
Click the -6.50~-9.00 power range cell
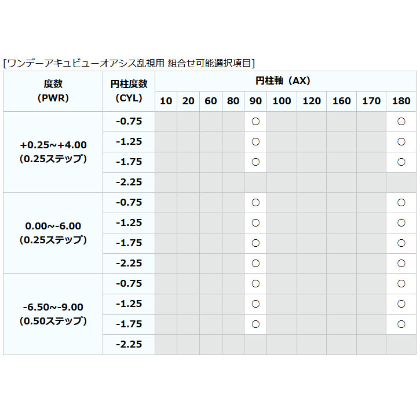click(x=53, y=314)
